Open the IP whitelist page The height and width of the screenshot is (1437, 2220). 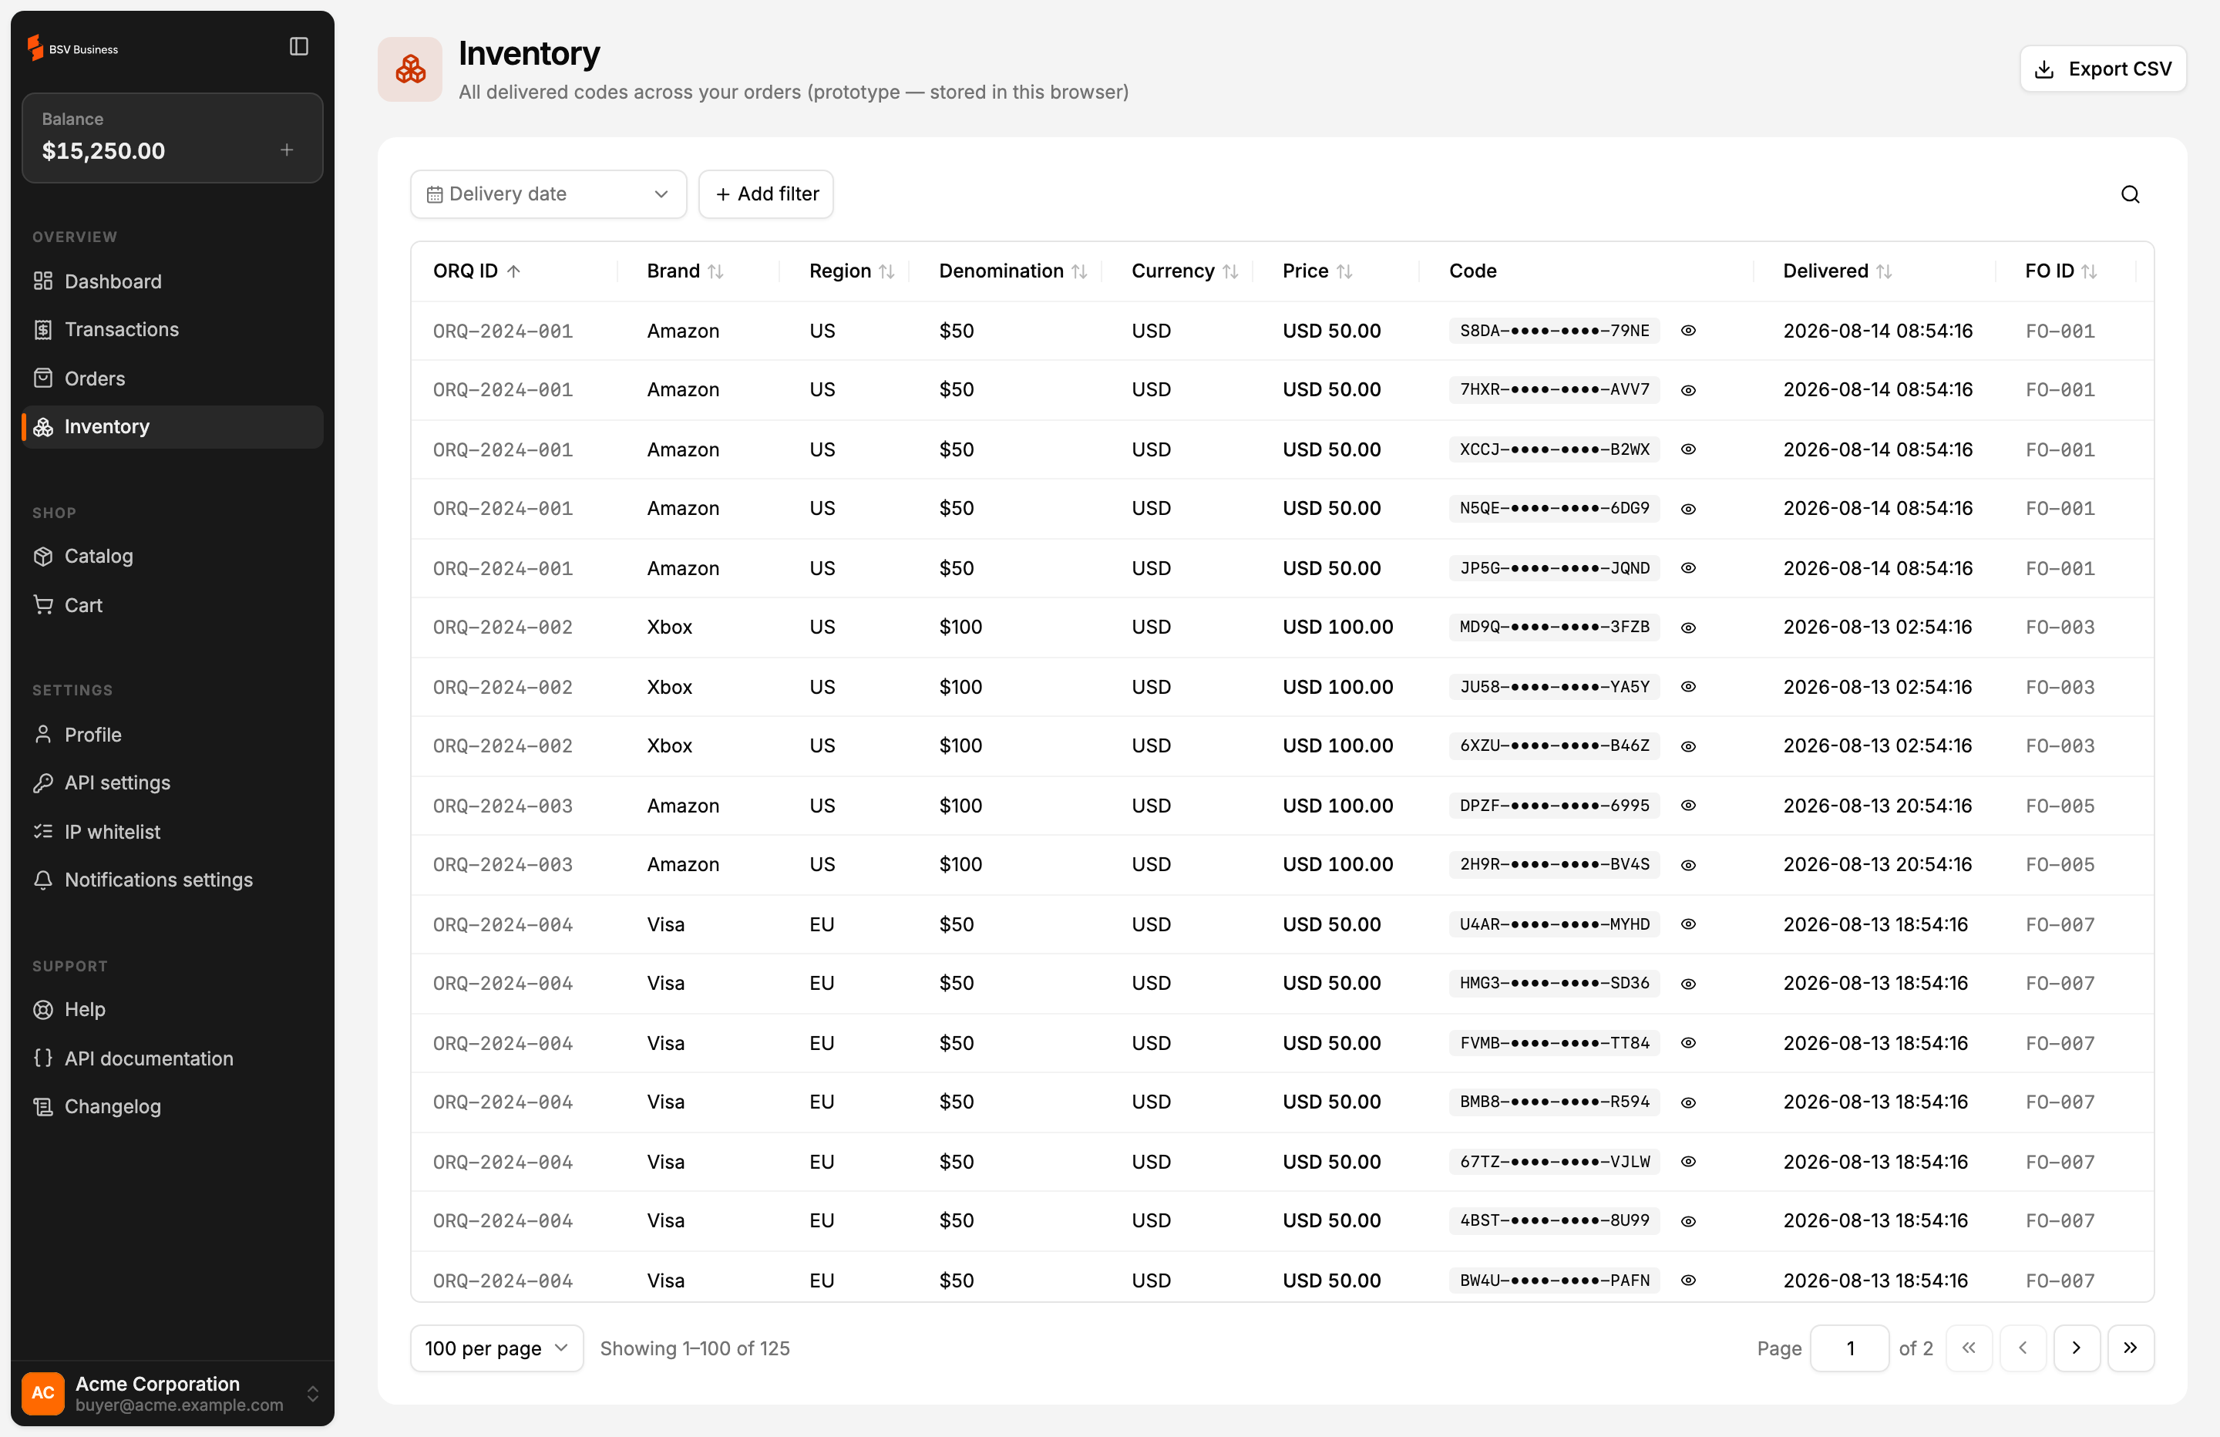coord(173,831)
